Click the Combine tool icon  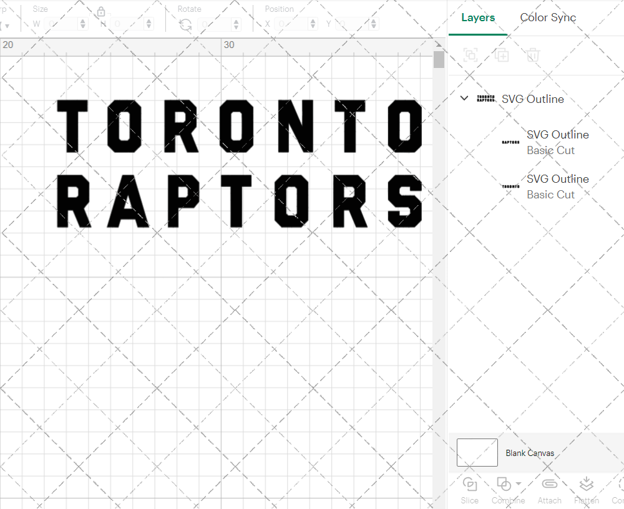click(x=504, y=483)
